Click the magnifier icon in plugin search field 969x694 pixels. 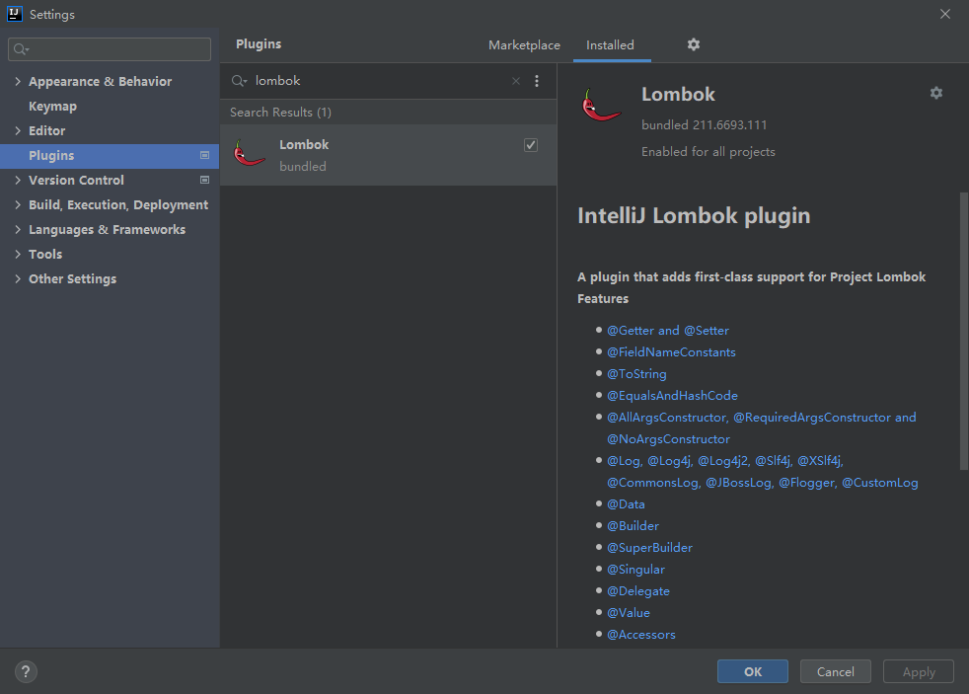pyautogui.click(x=239, y=81)
